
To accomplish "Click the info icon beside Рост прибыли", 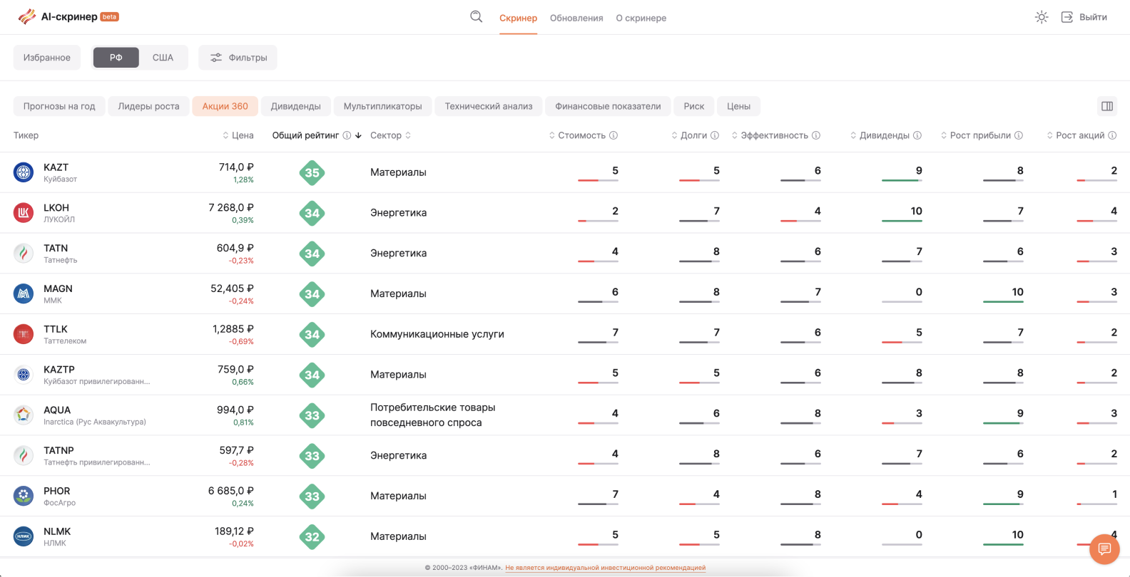I will pos(1019,135).
